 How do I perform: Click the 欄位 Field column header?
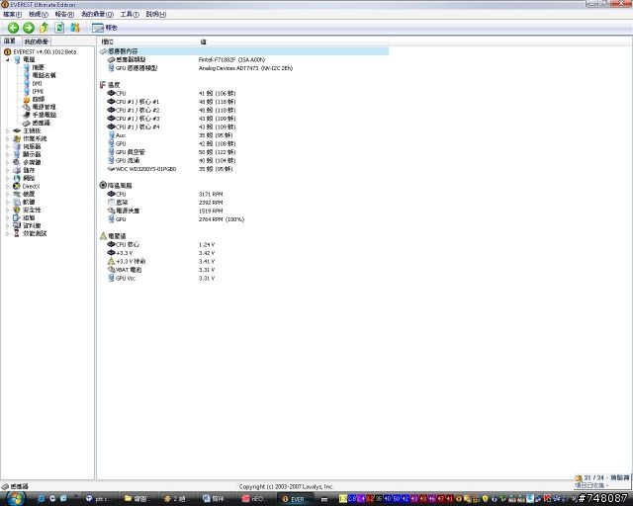147,42
